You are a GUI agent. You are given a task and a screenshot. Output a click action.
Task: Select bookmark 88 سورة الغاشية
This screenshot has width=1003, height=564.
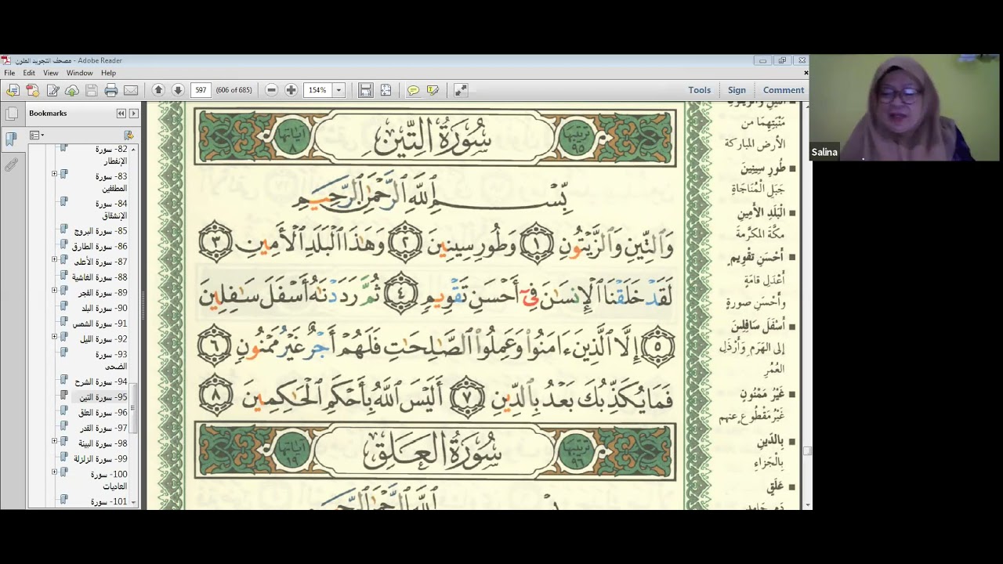tap(100, 277)
